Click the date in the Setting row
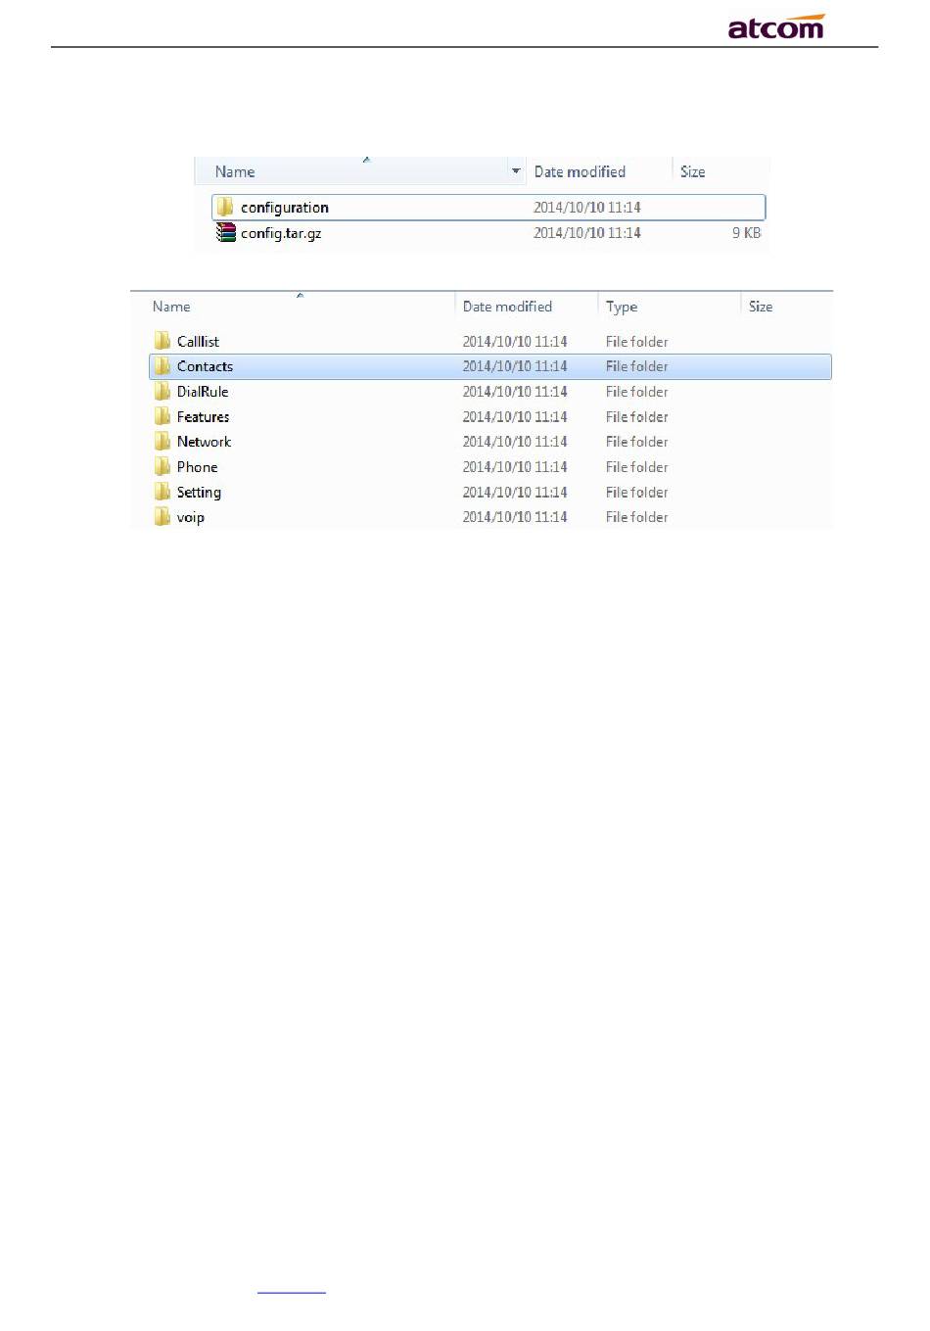This screenshot has width=930, height=1331. [x=515, y=492]
